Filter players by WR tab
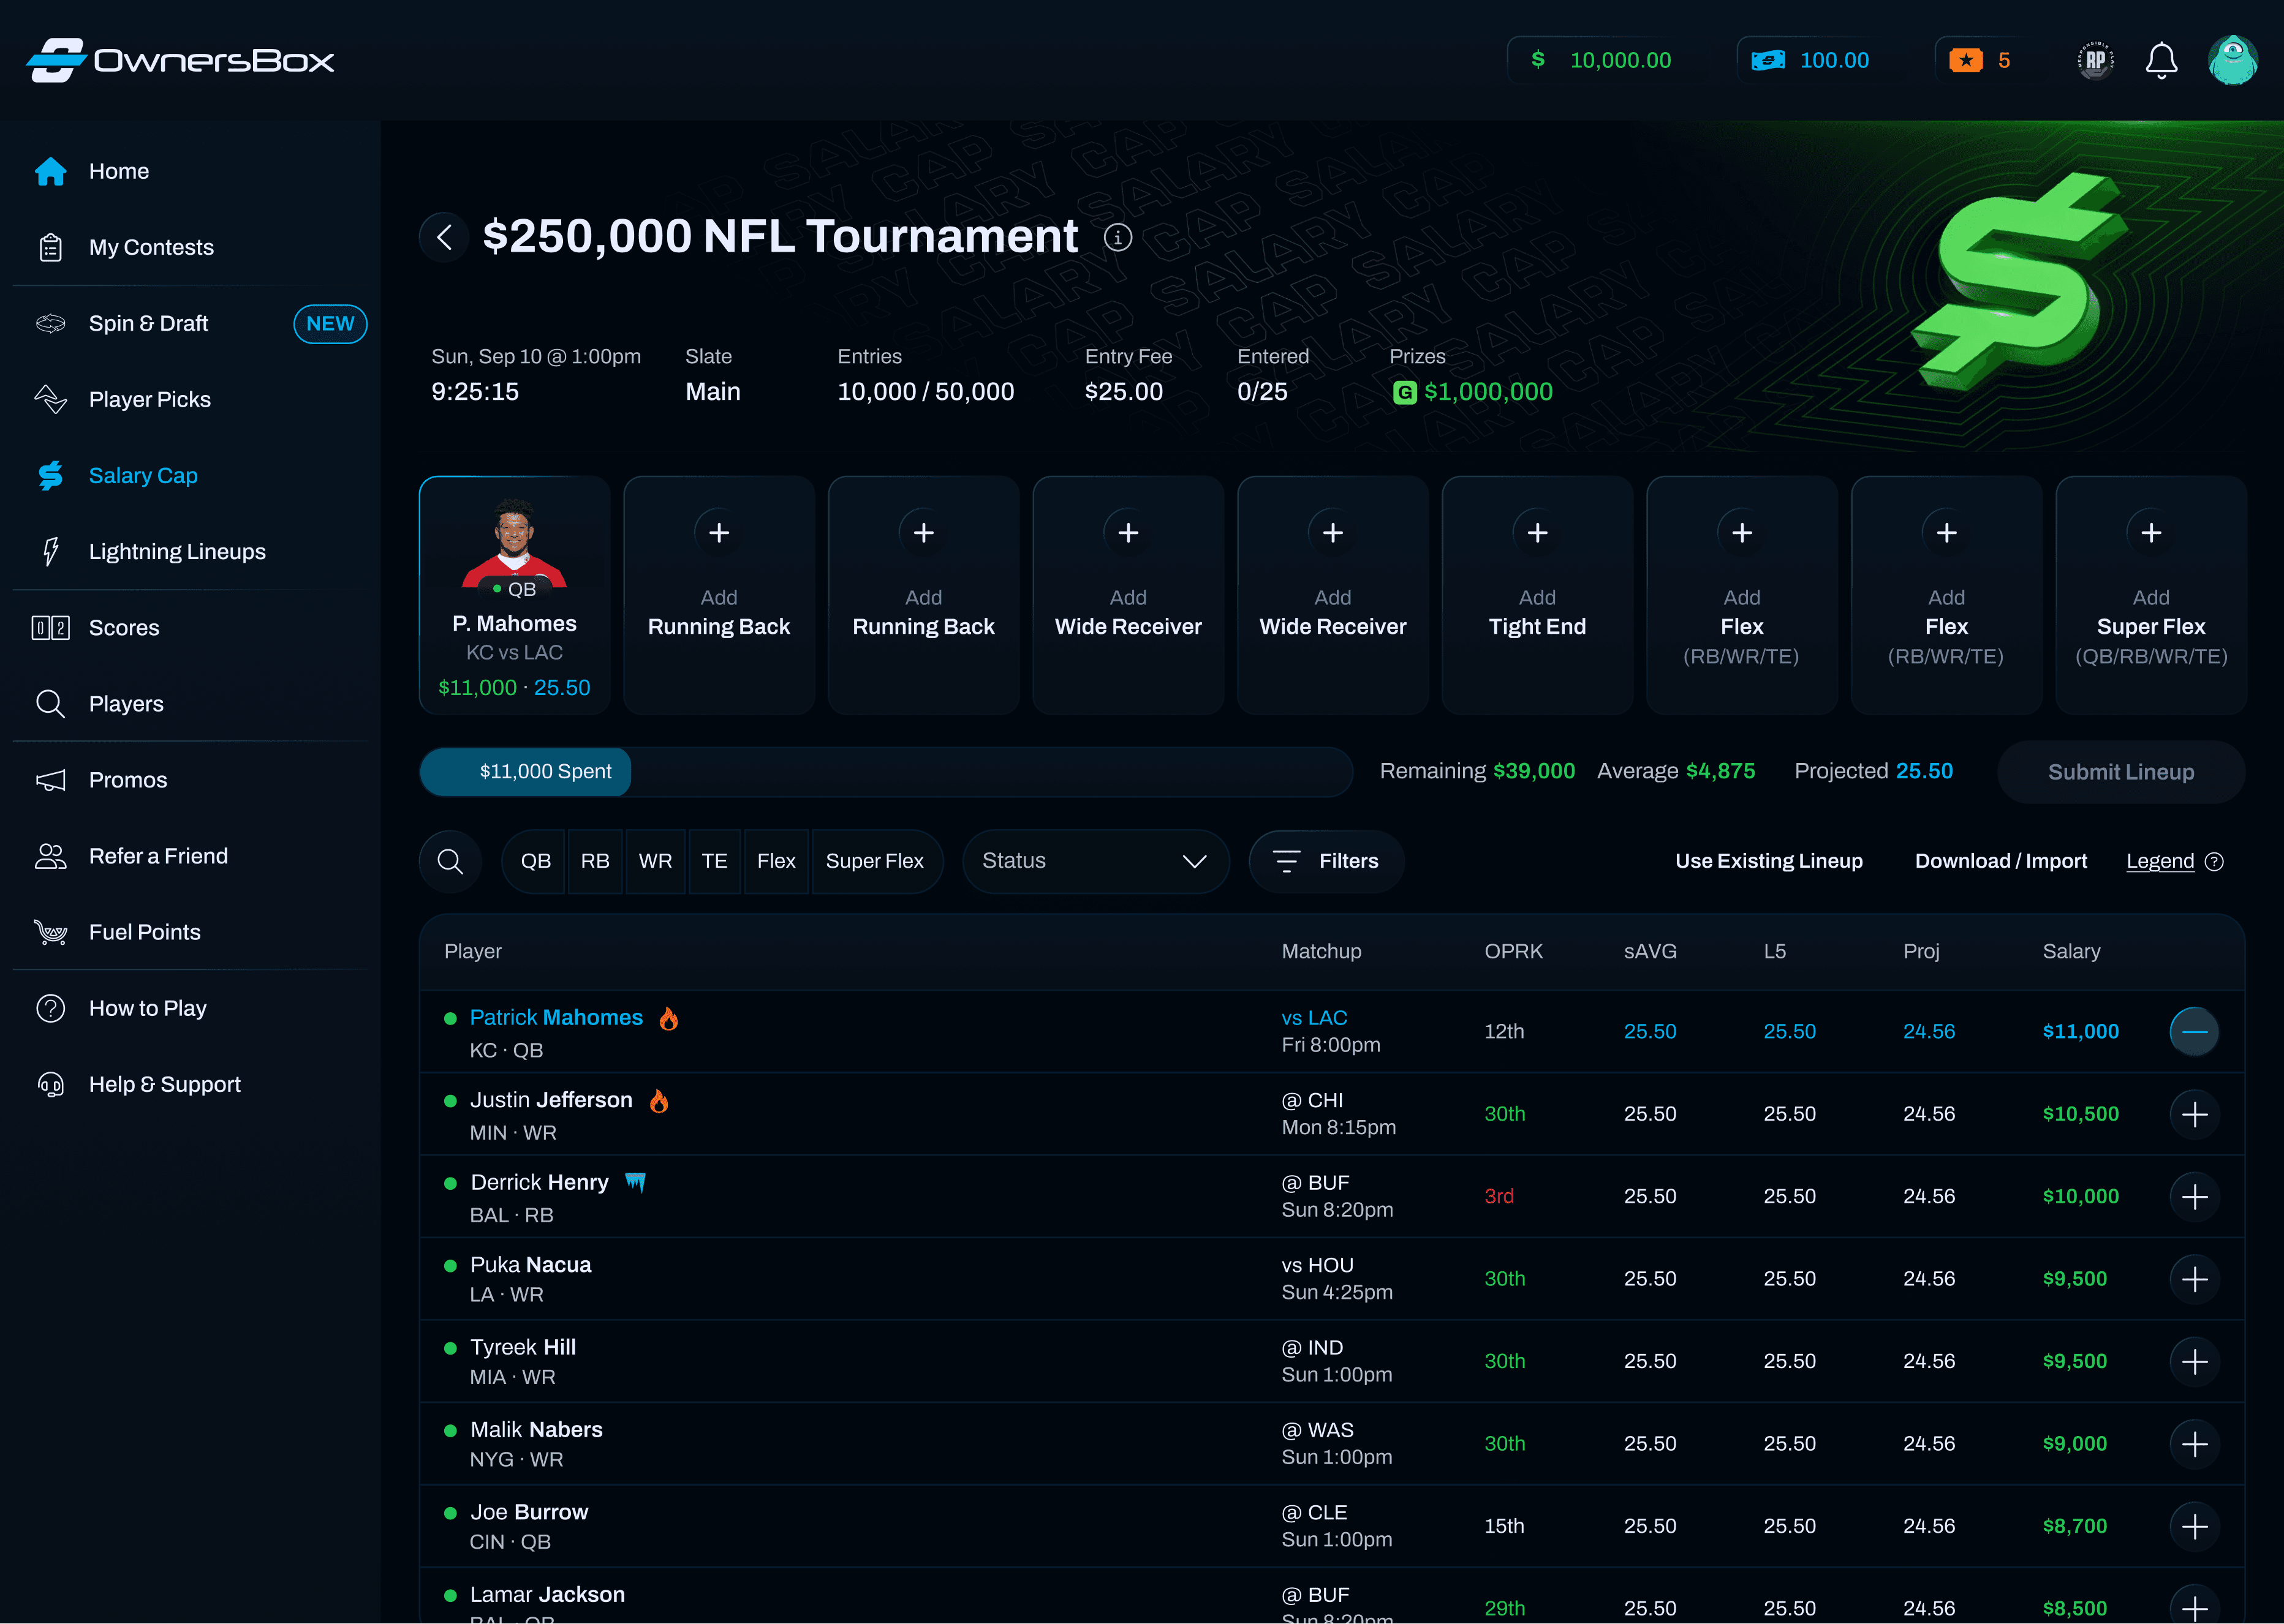 [x=656, y=861]
